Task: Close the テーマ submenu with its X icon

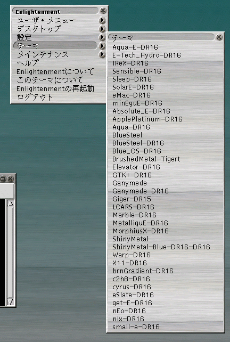Action: (219, 37)
